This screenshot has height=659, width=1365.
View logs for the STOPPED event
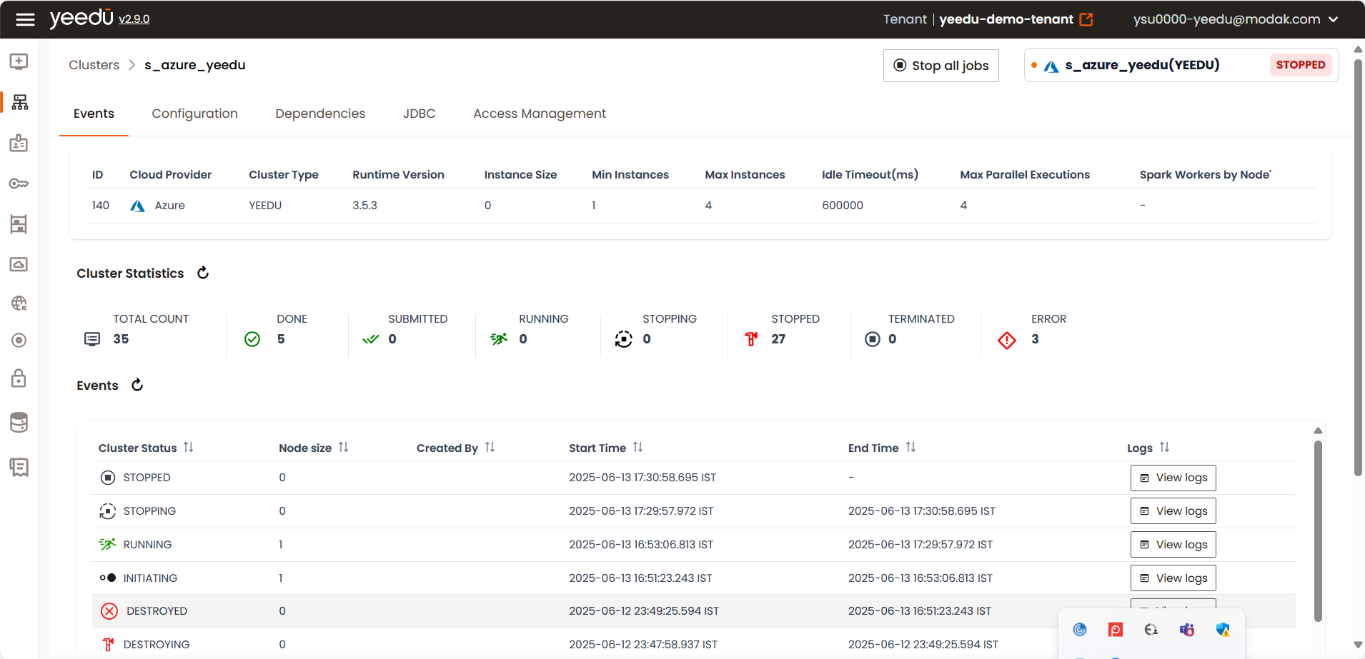pos(1173,478)
